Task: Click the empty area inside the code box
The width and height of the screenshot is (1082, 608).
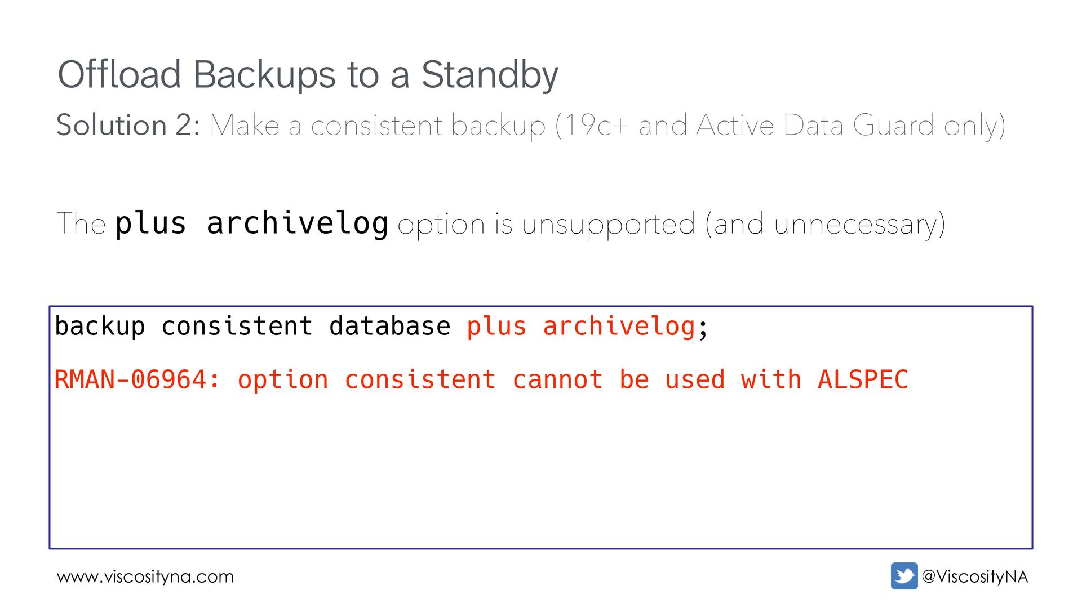Action: click(x=541, y=473)
